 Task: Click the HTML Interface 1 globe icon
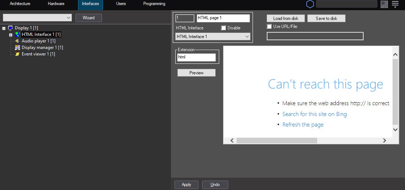coord(17,34)
